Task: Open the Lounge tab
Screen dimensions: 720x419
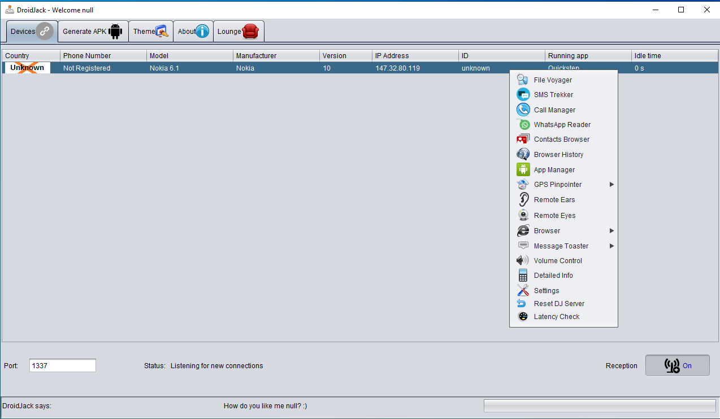Action: [238, 32]
